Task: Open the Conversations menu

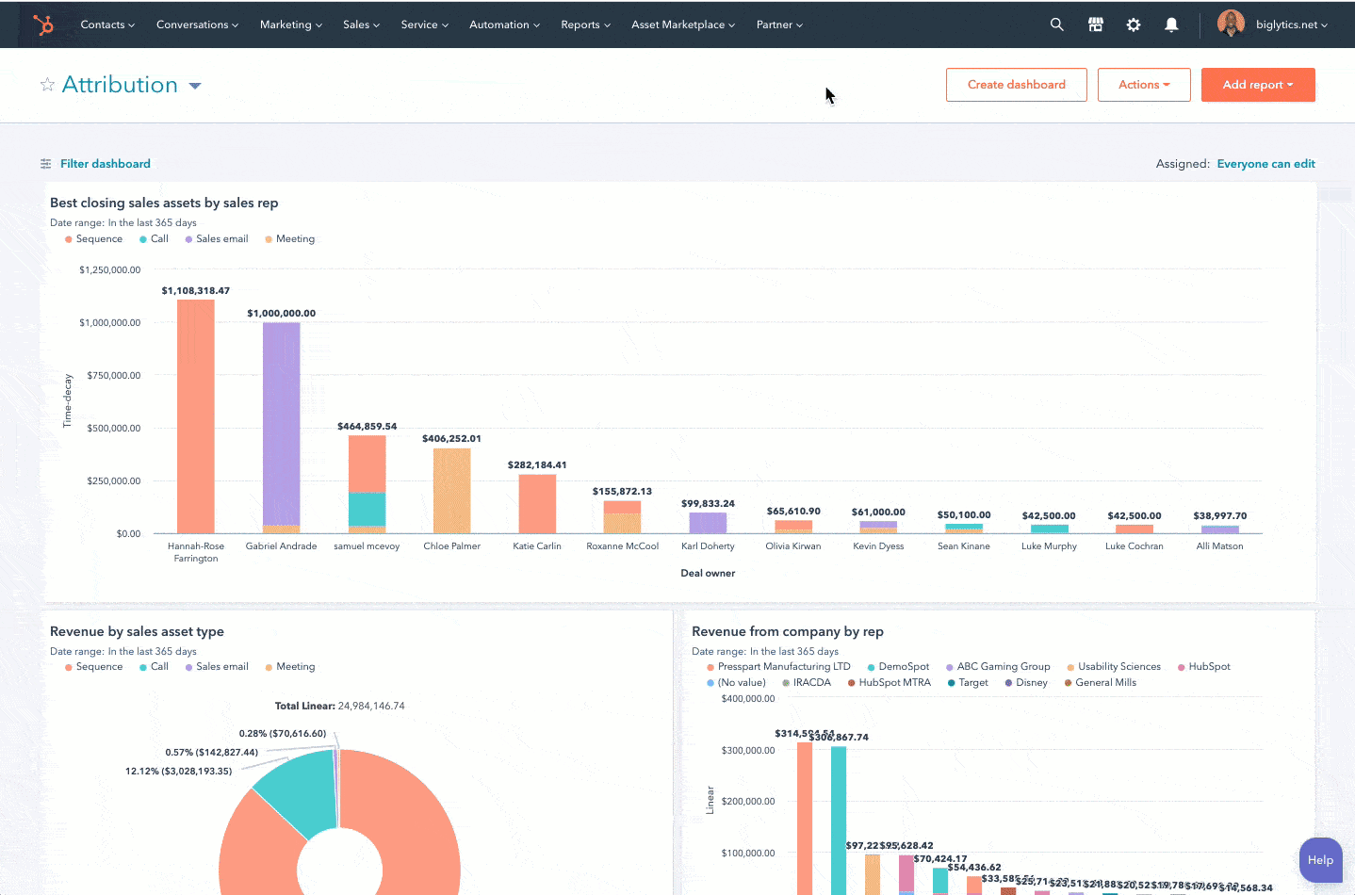Action: [197, 24]
